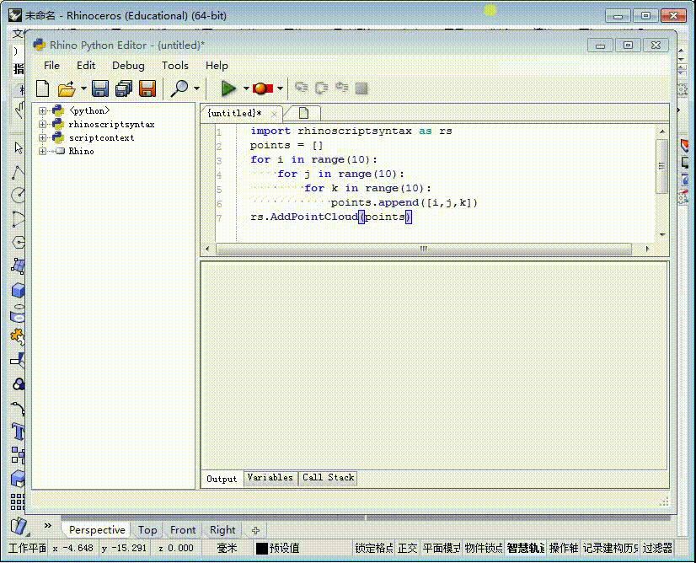Close the {untitled}* tab with its x
This screenshot has height=563, width=696.
(275, 114)
